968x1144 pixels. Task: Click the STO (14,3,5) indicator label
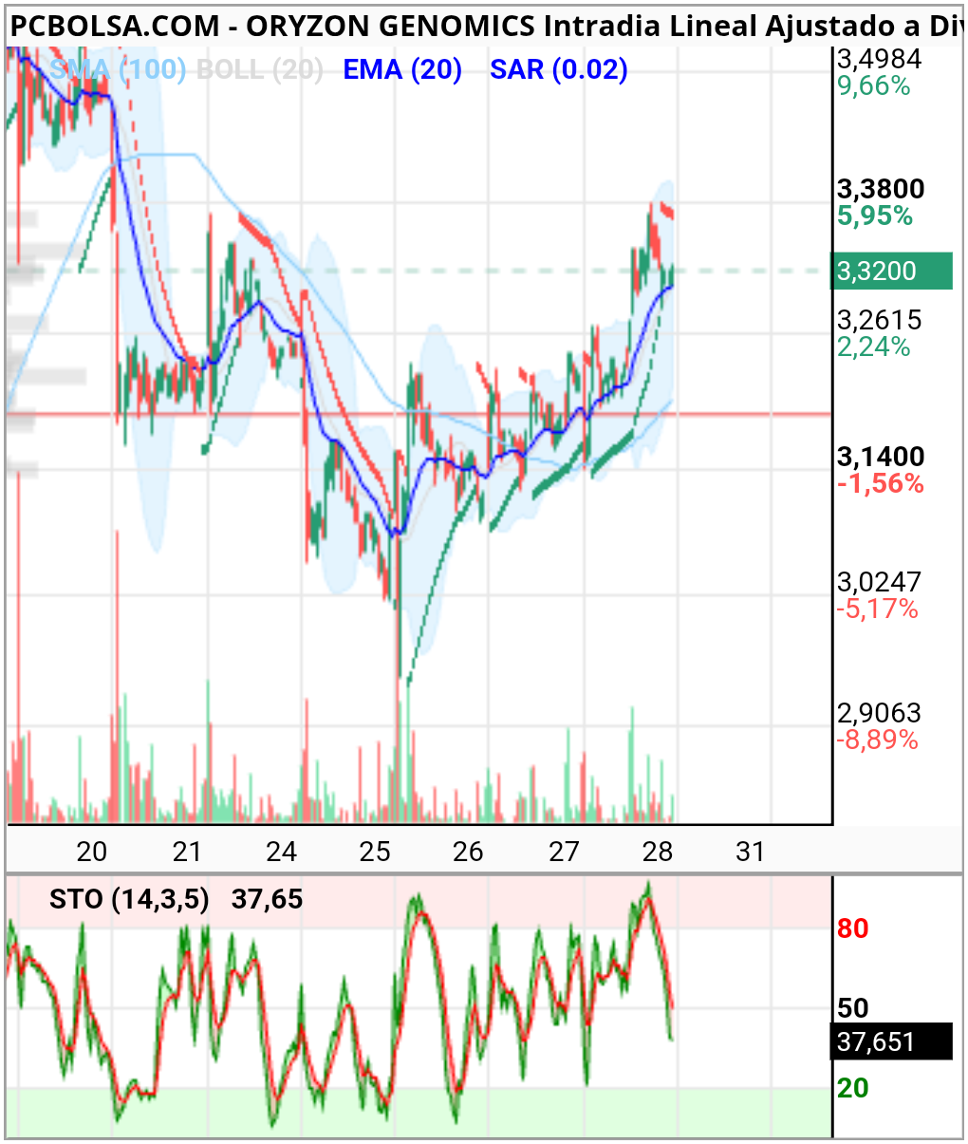[x=129, y=899]
